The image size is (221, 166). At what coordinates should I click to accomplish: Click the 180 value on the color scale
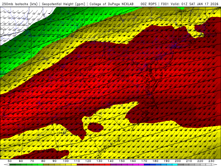click(x=155, y=161)
